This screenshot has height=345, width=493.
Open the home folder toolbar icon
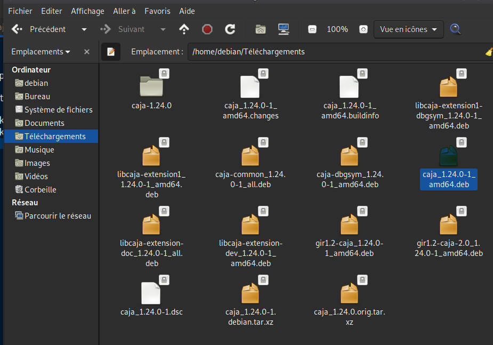(260, 29)
